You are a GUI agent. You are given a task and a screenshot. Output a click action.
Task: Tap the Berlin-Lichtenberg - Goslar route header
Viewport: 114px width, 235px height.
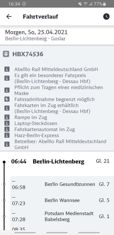point(35,39)
